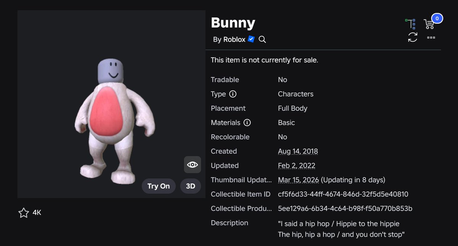Open Type info circle icon
The height and width of the screenshot is (246, 458).
point(233,94)
